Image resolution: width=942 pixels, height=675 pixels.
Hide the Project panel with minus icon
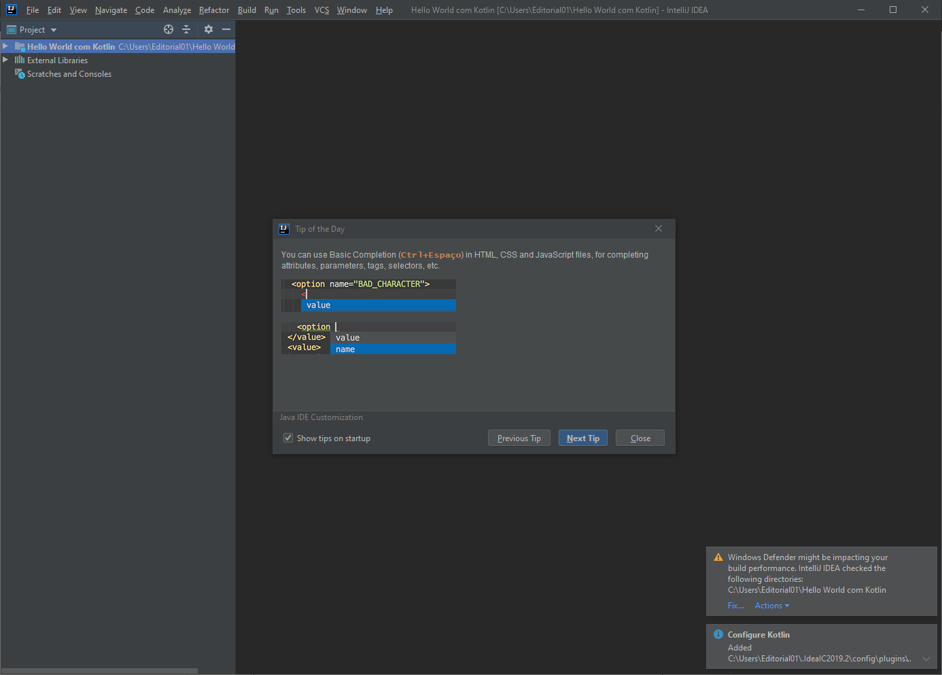226,29
